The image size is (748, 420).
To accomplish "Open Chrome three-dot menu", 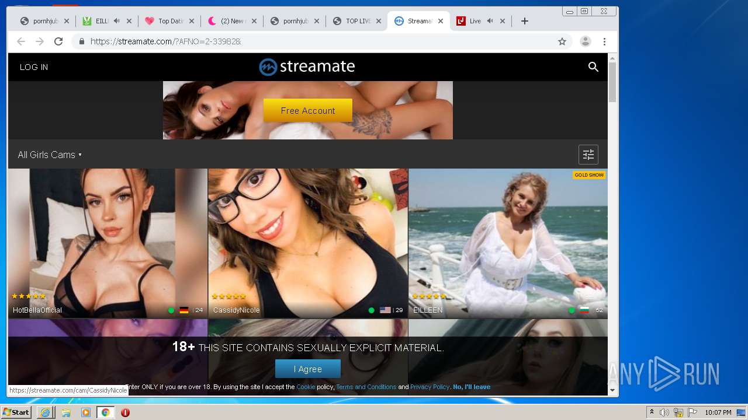I will point(604,41).
